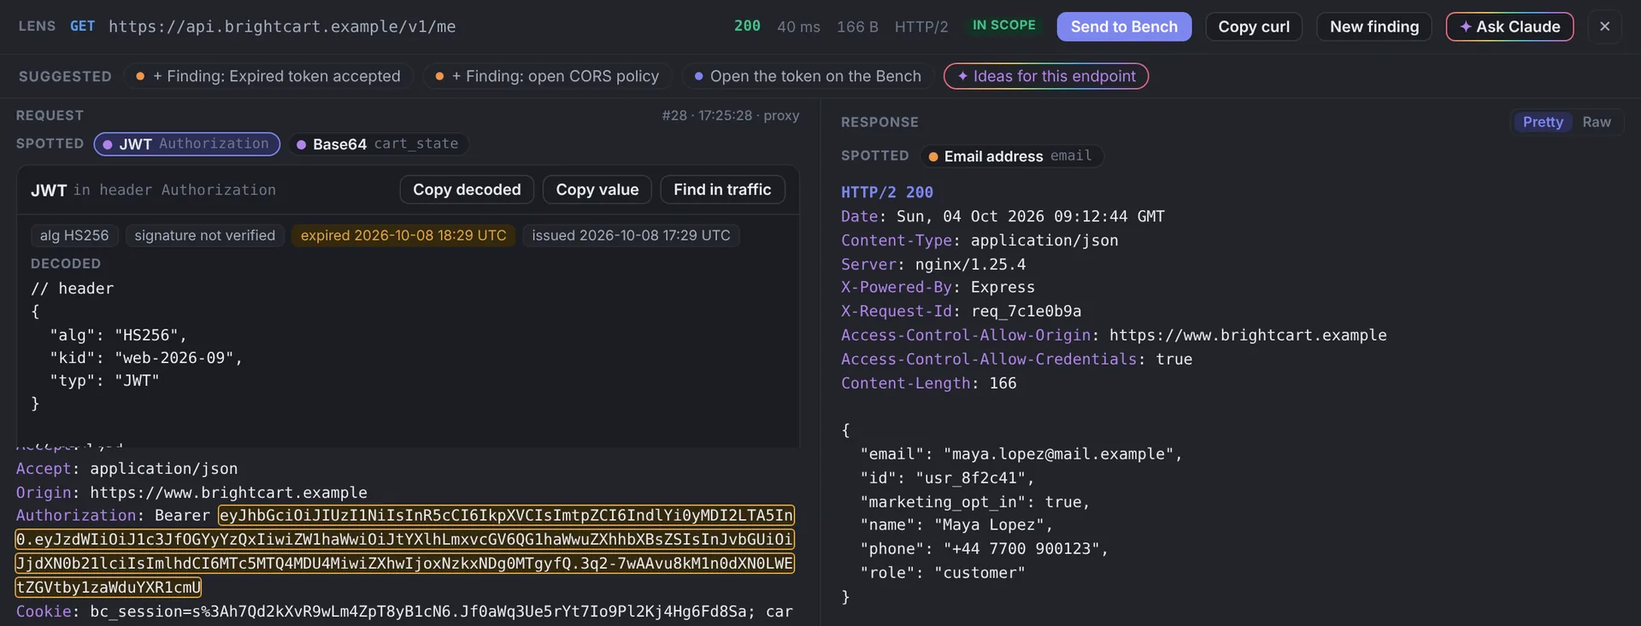The height and width of the screenshot is (626, 1641).
Task: Select the Base64 cart_state spotted chip
Action: [x=378, y=143]
